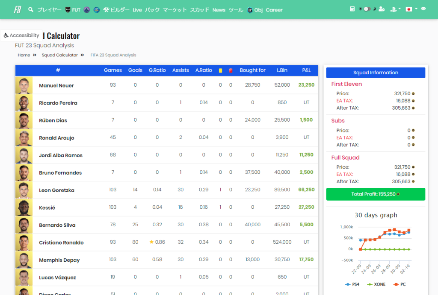Sort table by Goals column

pyautogui.click(x=135, y=70)
